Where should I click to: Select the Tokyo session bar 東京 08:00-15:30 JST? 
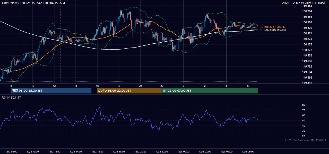pos(51,91)
